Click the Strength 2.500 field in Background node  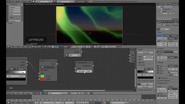(x=84, y=71)
